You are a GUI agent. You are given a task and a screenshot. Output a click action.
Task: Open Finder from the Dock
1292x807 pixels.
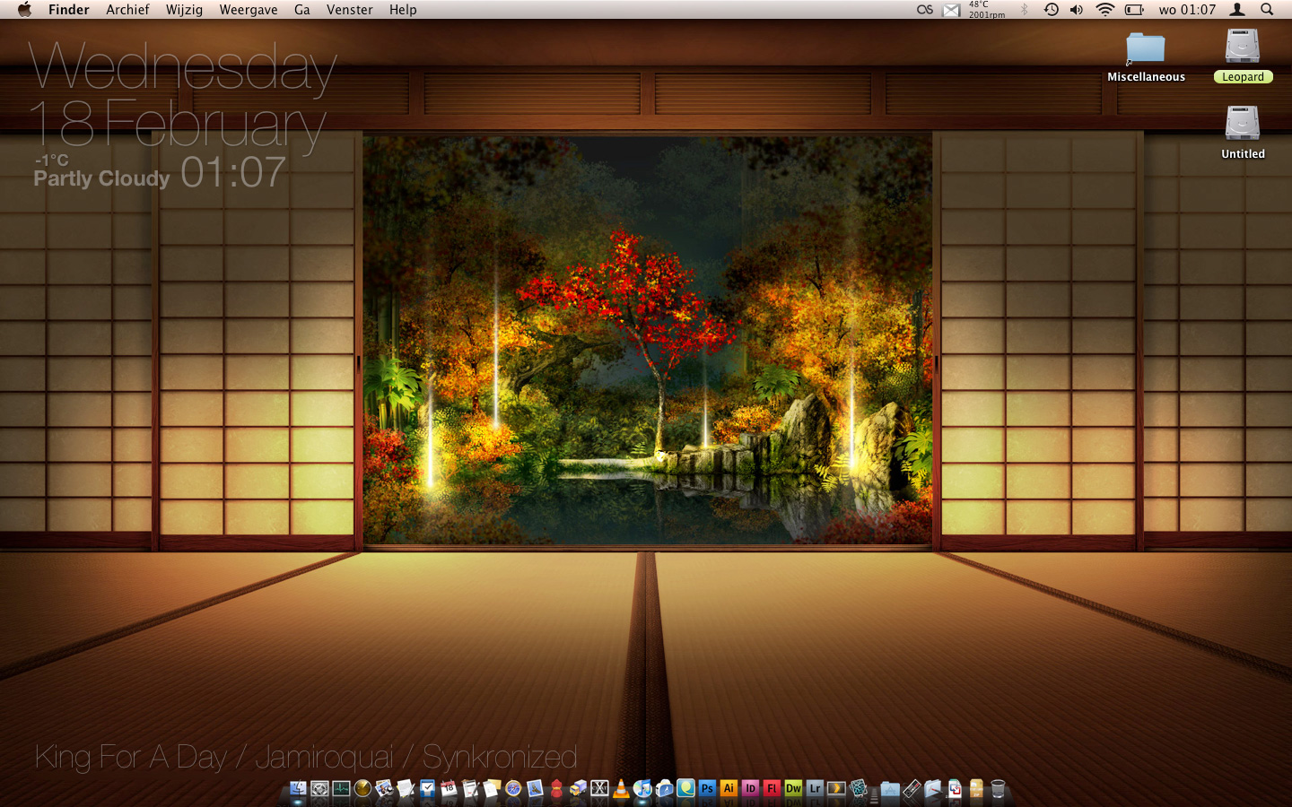coord(298,789)
